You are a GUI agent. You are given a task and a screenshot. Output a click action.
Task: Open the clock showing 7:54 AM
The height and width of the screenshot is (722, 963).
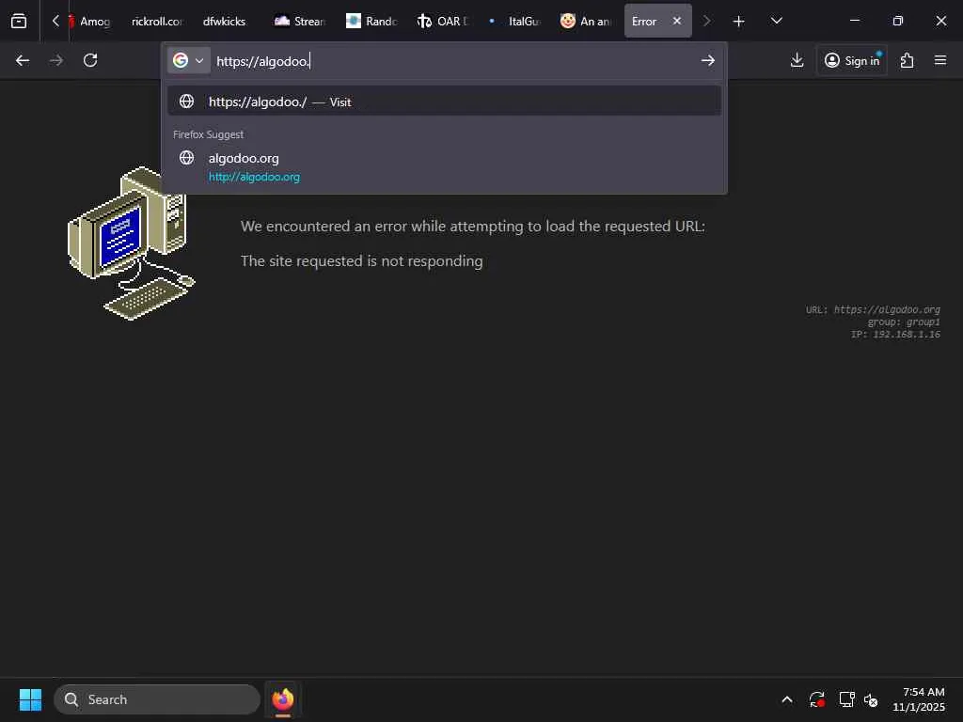point(919,699)
